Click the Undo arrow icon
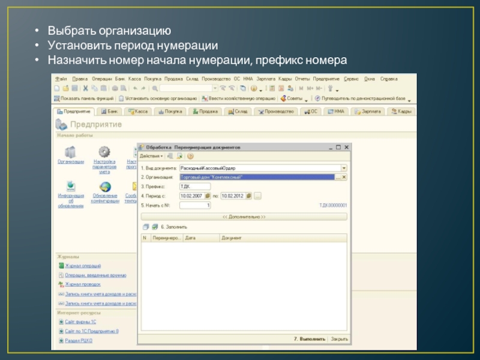 click(x=135, y=88)
